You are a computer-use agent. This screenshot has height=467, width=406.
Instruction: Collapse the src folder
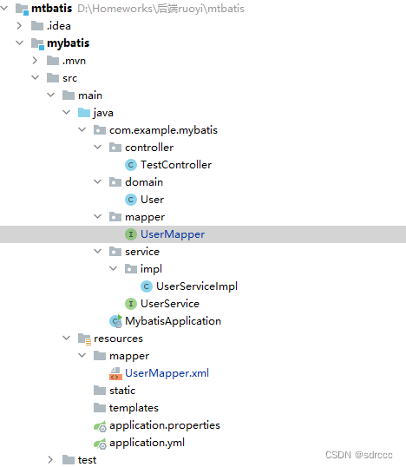(35, 78)
